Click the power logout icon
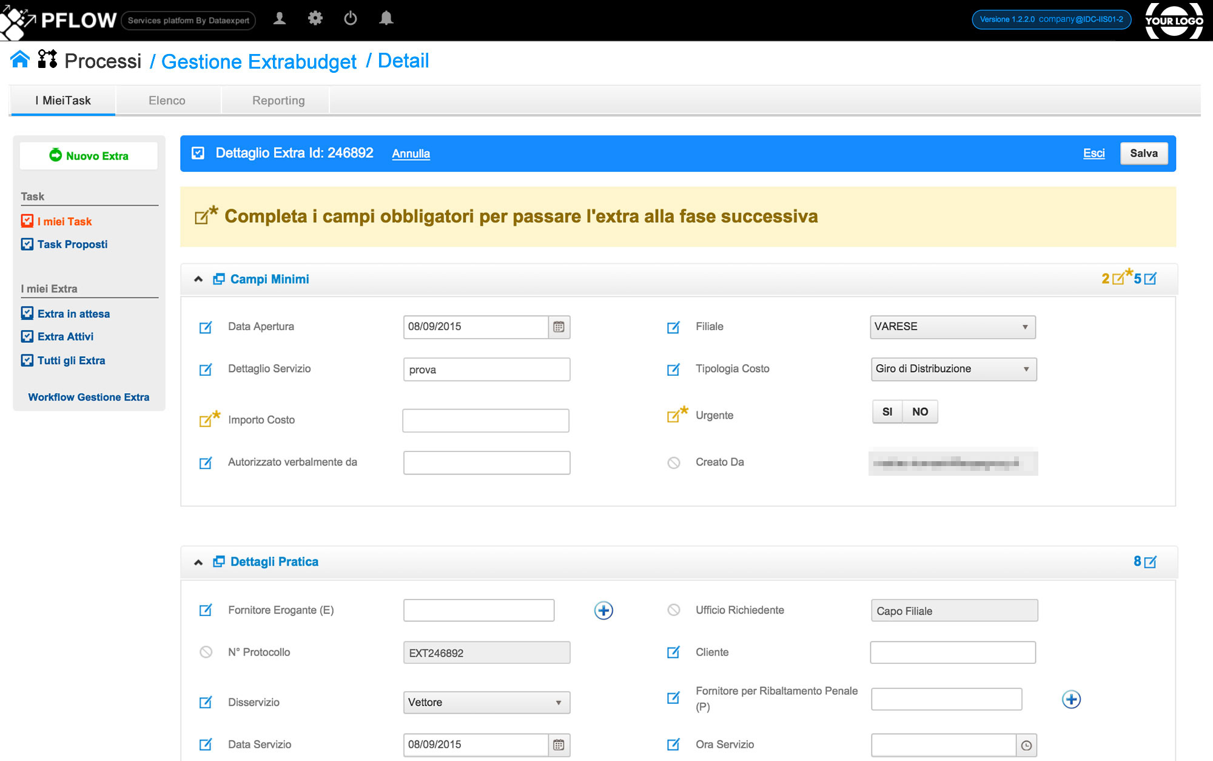The image size is (1213, 761). pyautogui.click(x=351, y=19)
